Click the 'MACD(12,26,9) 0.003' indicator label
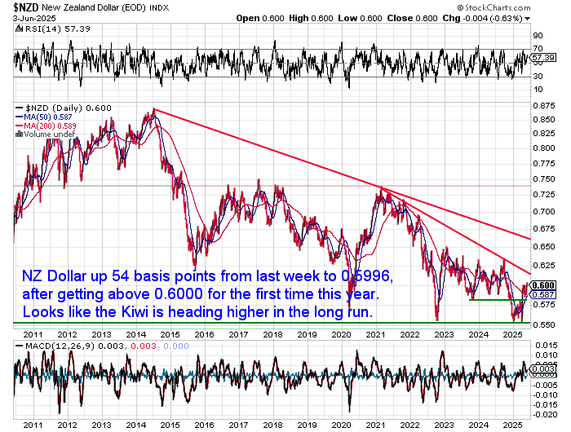This screenshot has width=571, height=432. (74, 346)
